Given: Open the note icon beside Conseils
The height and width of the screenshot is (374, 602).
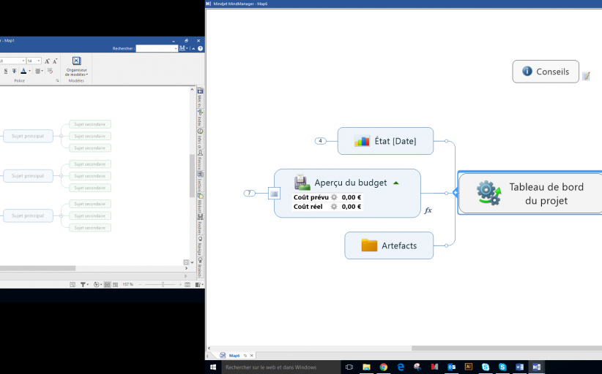Looking at the screenshot, I should point(586,76).
